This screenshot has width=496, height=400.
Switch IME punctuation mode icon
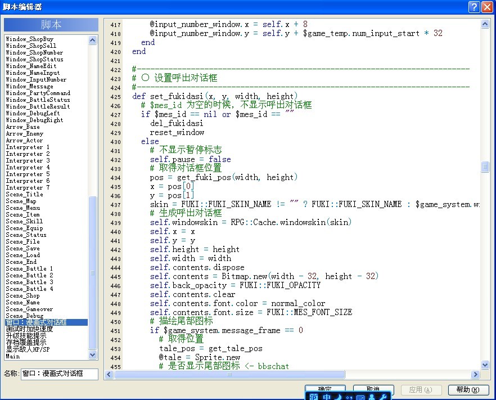[x=349, y=397]
